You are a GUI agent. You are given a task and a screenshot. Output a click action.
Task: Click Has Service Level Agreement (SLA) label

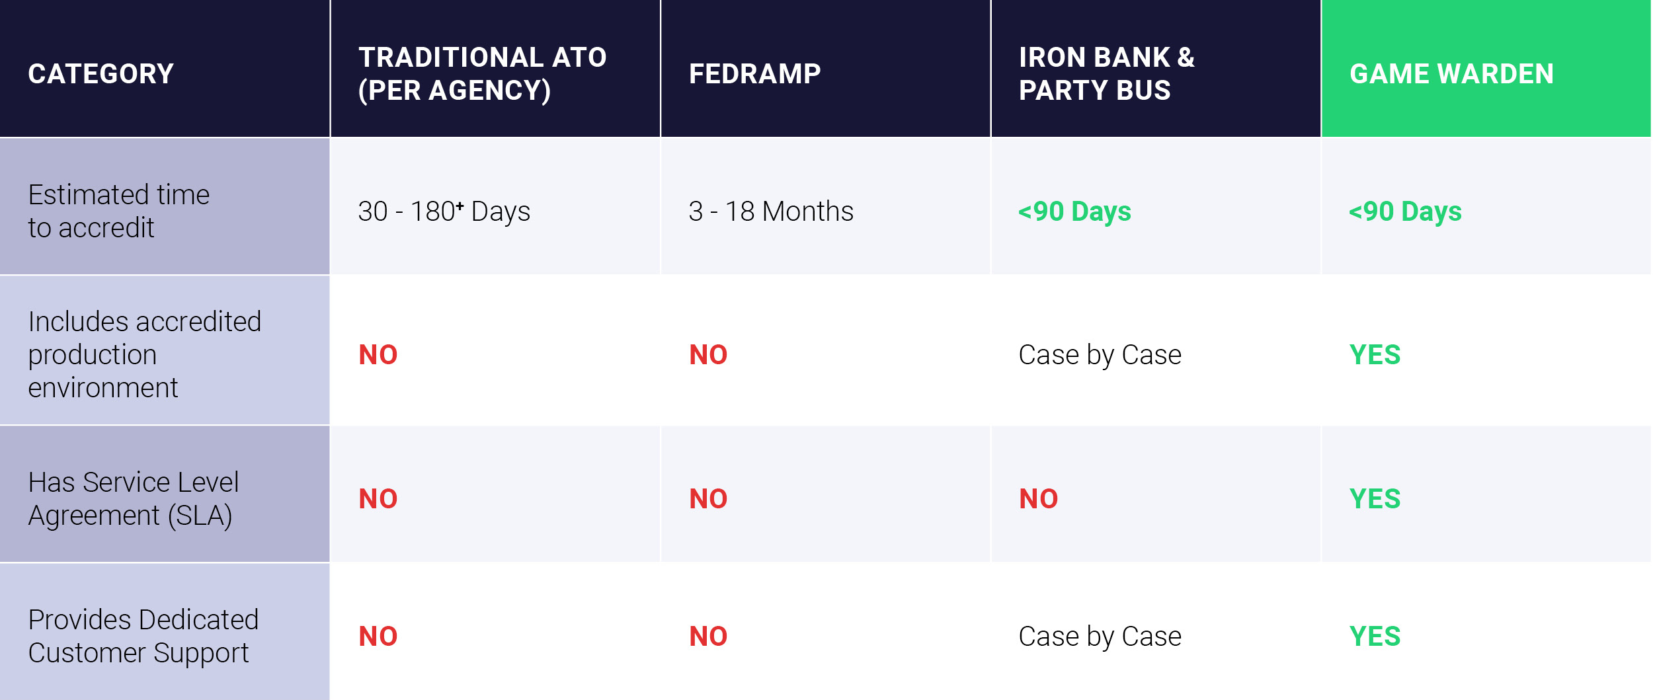pyautogui.click(x=133, y=498)
